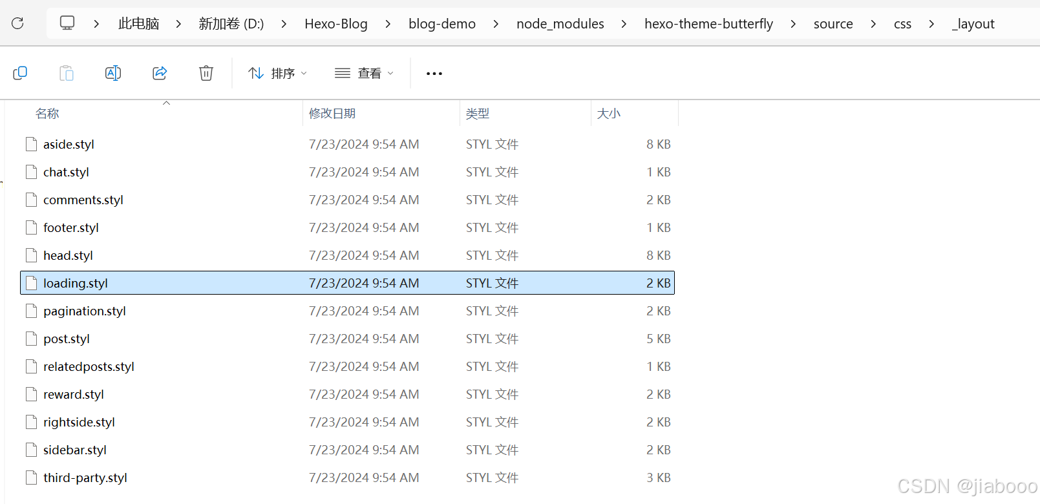Viewport: 1040px width, 504px height.
Task: Expand chevron after blog-demo breadcrumb
Action: pyautogui.click(x=496, y=24)
